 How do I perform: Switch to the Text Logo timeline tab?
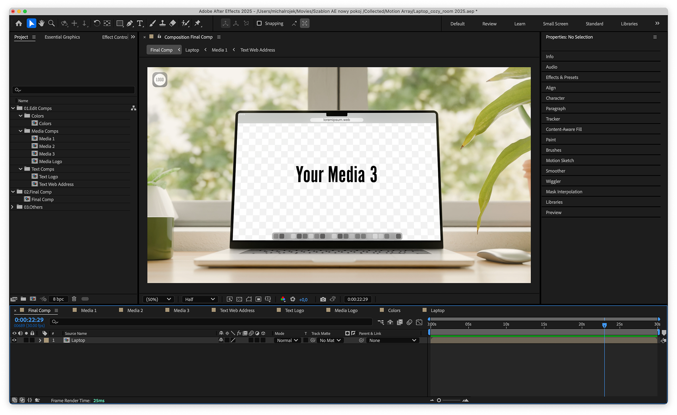pos(294,311)
